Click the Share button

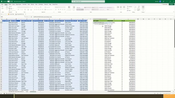[x=171, y=4]
